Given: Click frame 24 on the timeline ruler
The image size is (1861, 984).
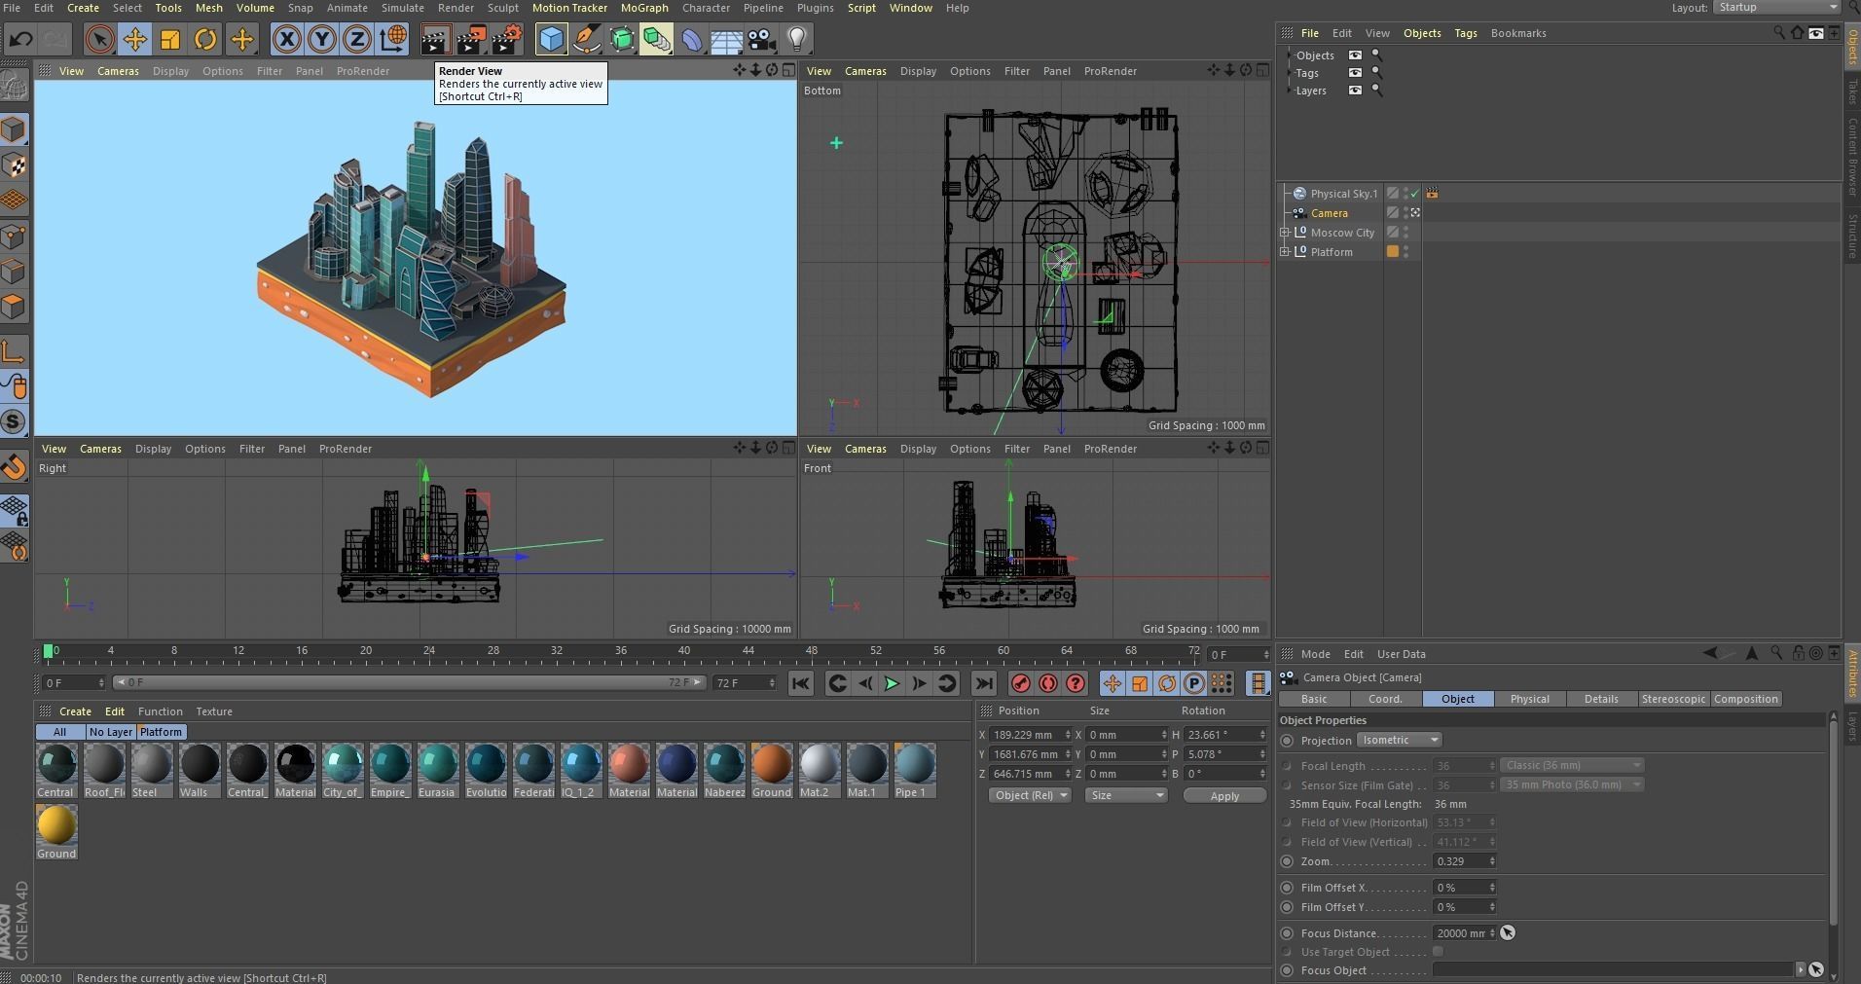Looking at the screenshot, I should click(x=429, y=651).
